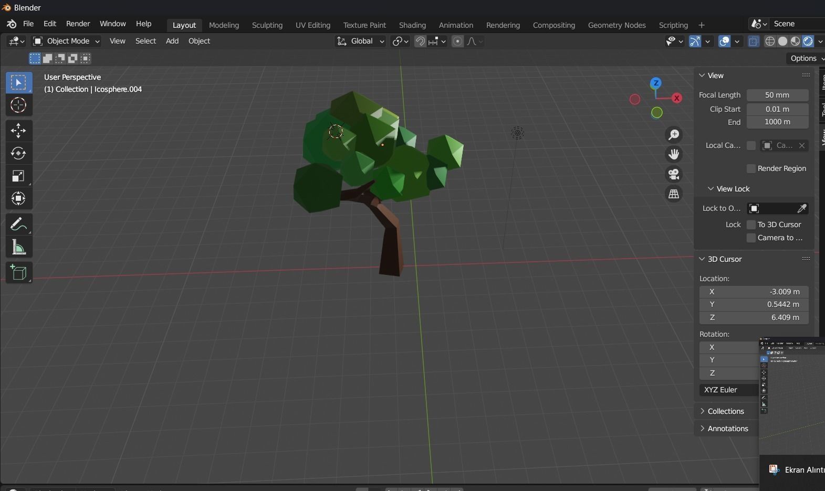The height and width of the screenshot is (491, 825).
Task: Open the pivot point dropdown
Action: pyautogui.click(x=401, y=41)
